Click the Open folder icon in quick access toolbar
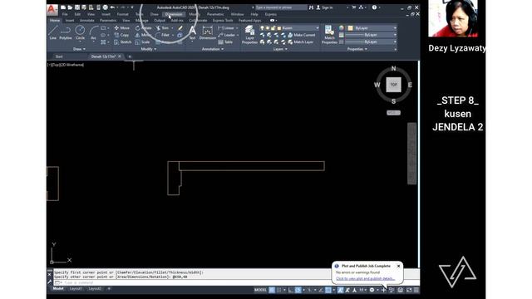 [70, 7]
